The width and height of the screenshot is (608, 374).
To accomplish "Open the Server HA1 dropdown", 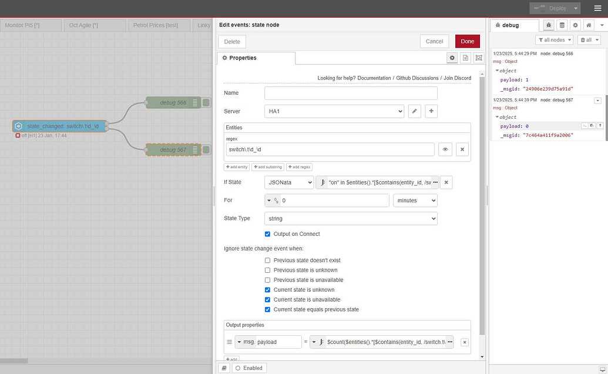I will tap(334, 111).
